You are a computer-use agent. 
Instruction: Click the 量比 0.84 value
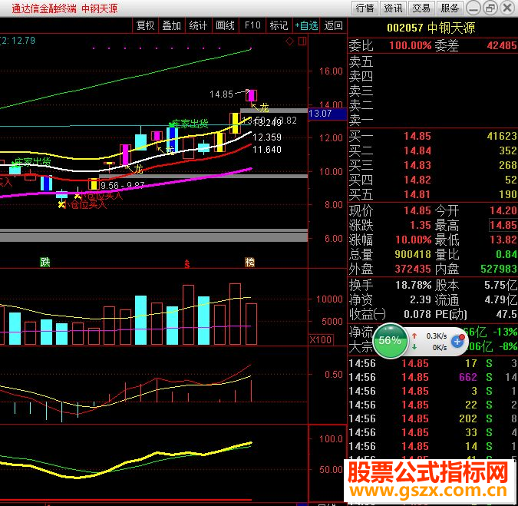click(x=506, y=254)
